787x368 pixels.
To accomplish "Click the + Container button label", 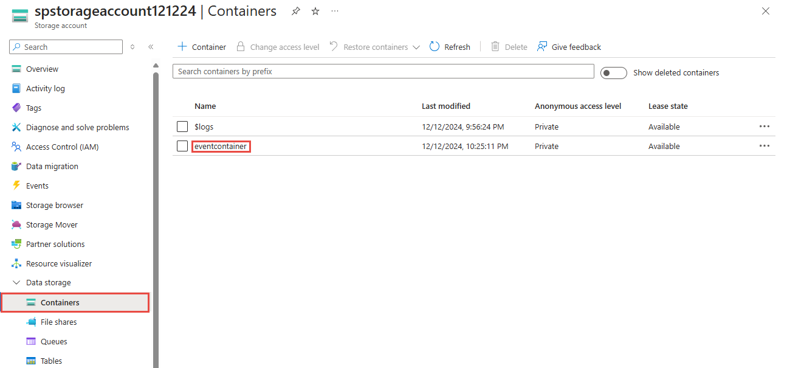I will pos(209,47).
